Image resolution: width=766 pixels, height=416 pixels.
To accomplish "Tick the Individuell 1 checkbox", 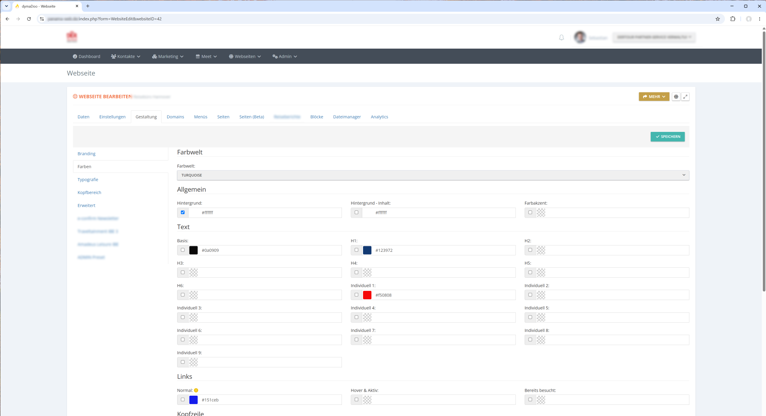I will pos(356,295).
